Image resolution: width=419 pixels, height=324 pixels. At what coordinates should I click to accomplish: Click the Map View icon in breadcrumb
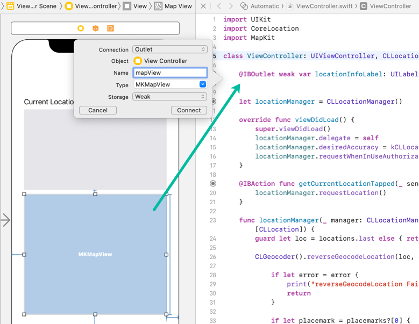click(158, 6)
